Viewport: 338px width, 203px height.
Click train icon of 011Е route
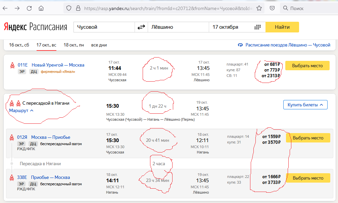click(12, 65)
